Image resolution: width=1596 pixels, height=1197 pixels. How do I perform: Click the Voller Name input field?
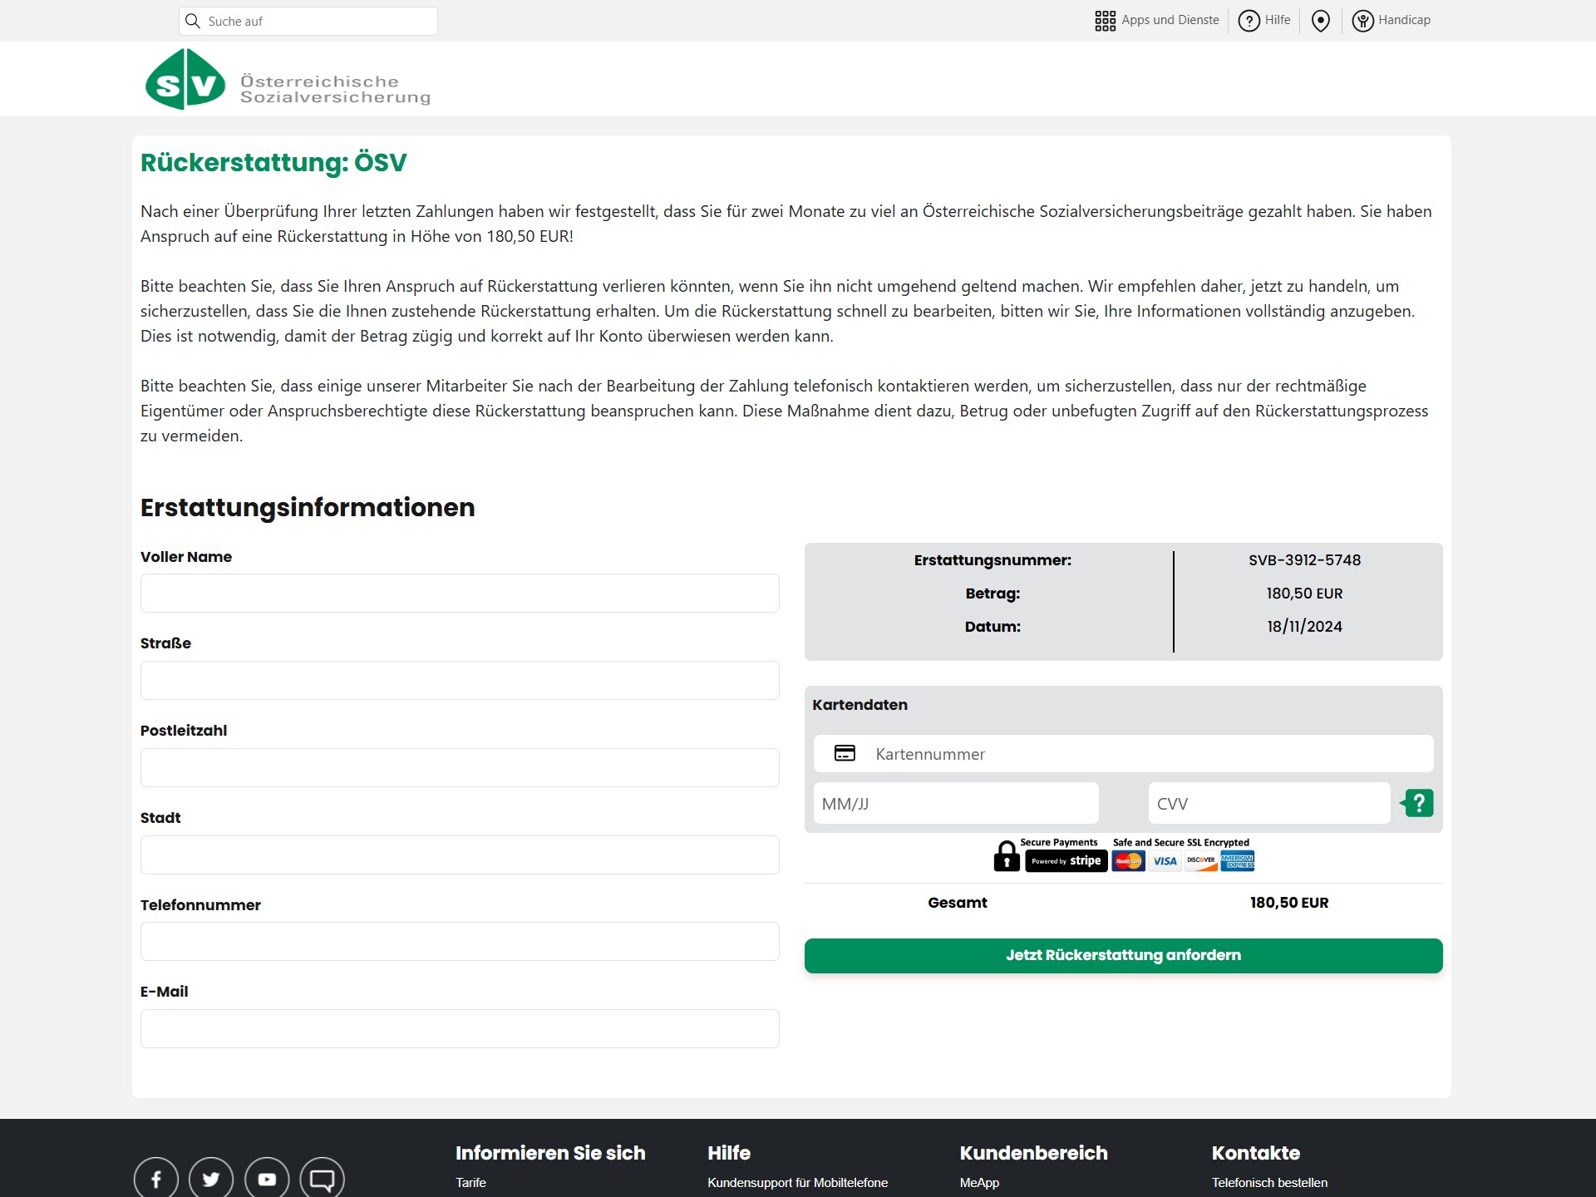coord(460,593)
